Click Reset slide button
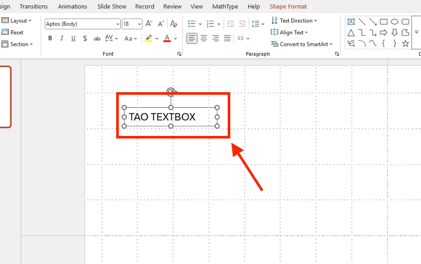This screenshot has height=264, width=421. click(13, 32)
